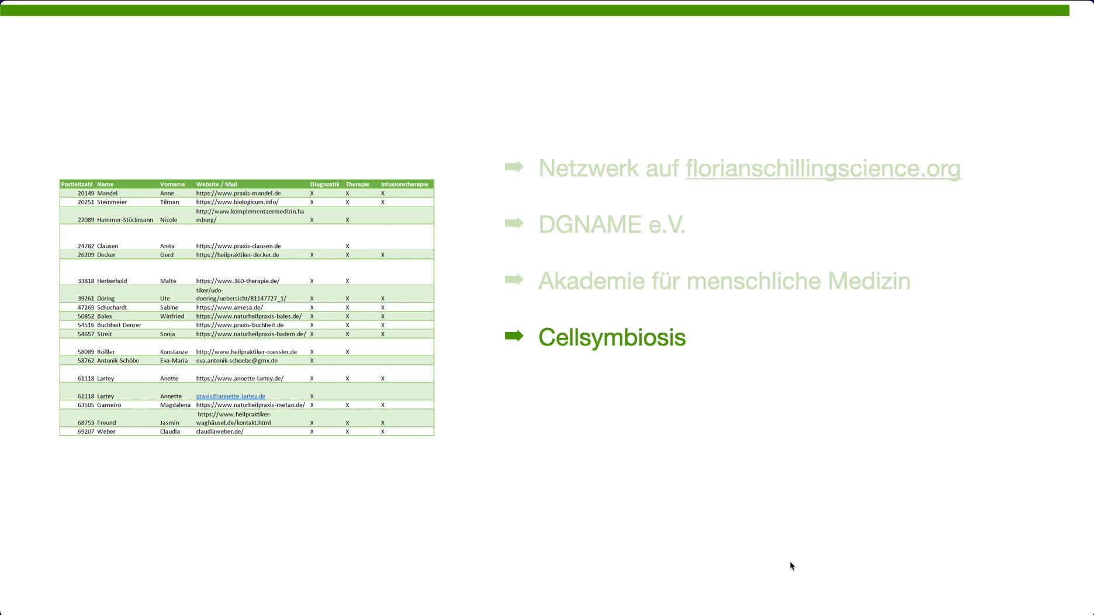Click the https://www.biologicum.info/ cell

pyautogui.click(x=237, y=202)
